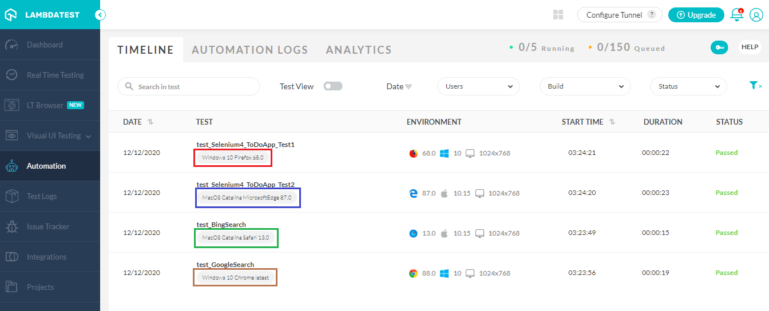
Task: Click the LambdaTest logo icon
Action: pos(11,15)
